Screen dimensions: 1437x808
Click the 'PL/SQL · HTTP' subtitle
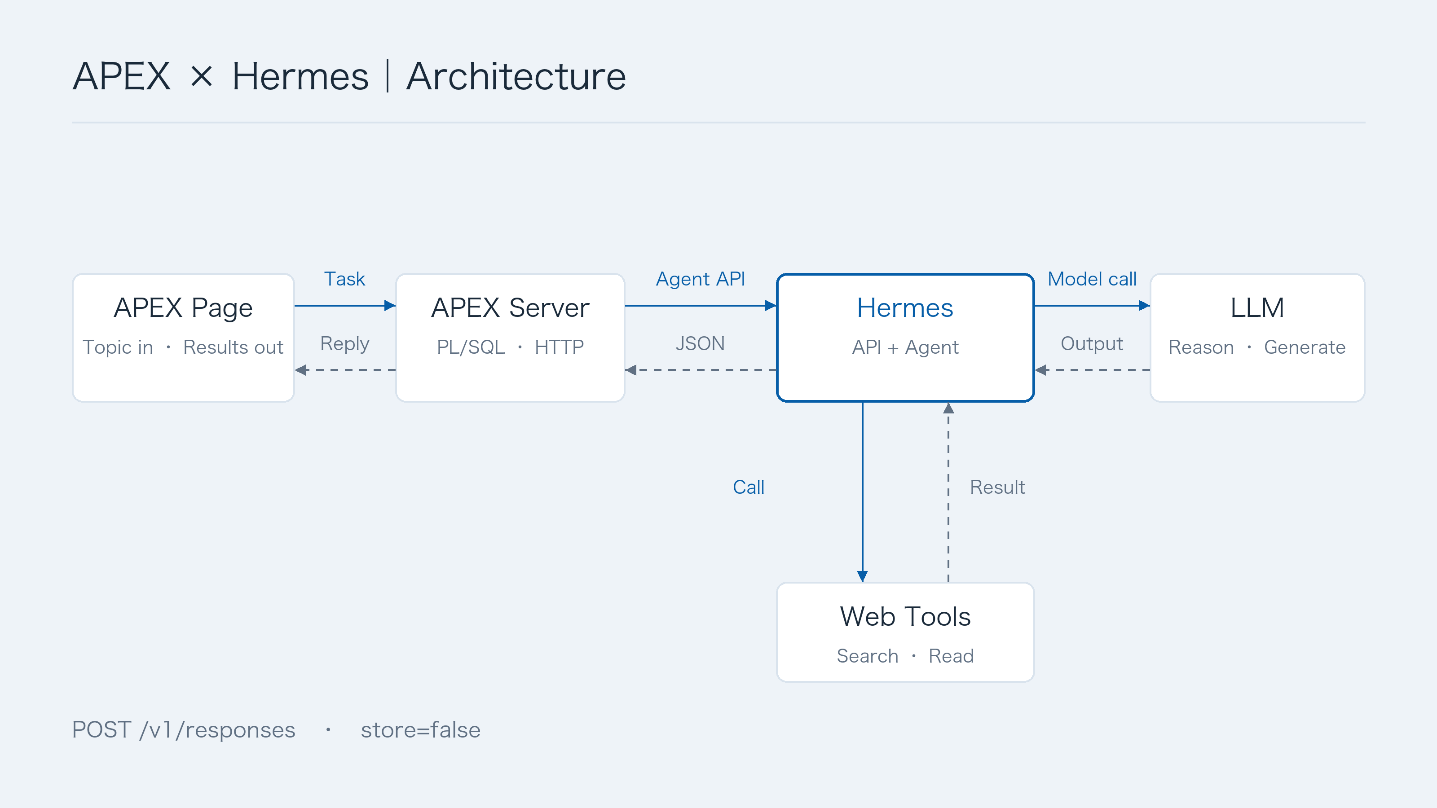pos(510,347)
